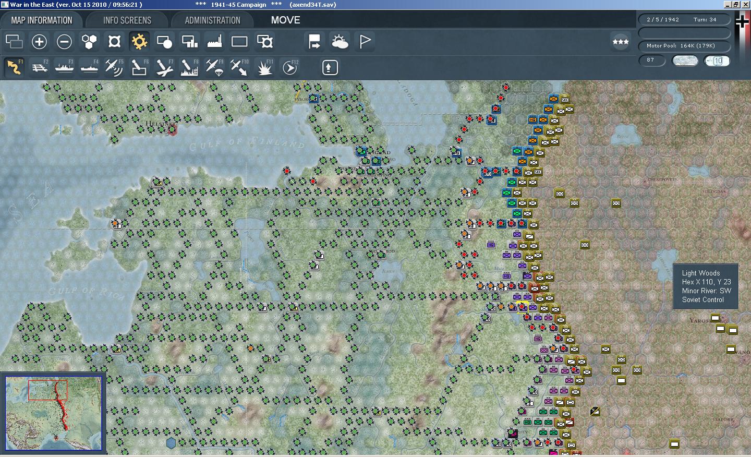This screenshot has width=751, height=457.
Task: Click the red viewport rectangle in minimap
Action: [x=47, y=390]
